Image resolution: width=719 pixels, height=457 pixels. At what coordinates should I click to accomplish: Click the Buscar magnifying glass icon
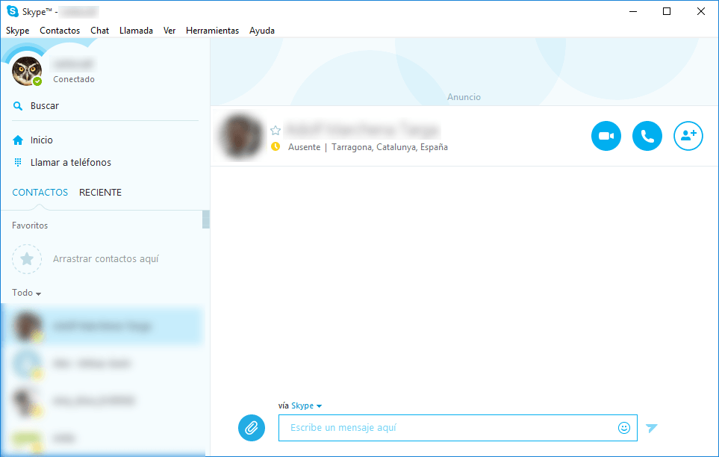[18, 106]
